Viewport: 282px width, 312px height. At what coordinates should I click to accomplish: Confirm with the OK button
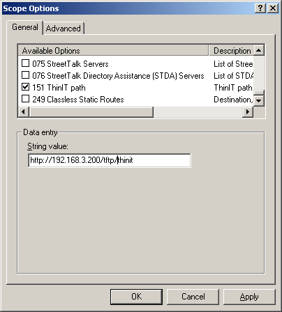tap(136, 297)
